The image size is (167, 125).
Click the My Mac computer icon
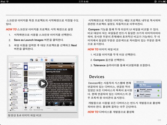pos(138,86)
